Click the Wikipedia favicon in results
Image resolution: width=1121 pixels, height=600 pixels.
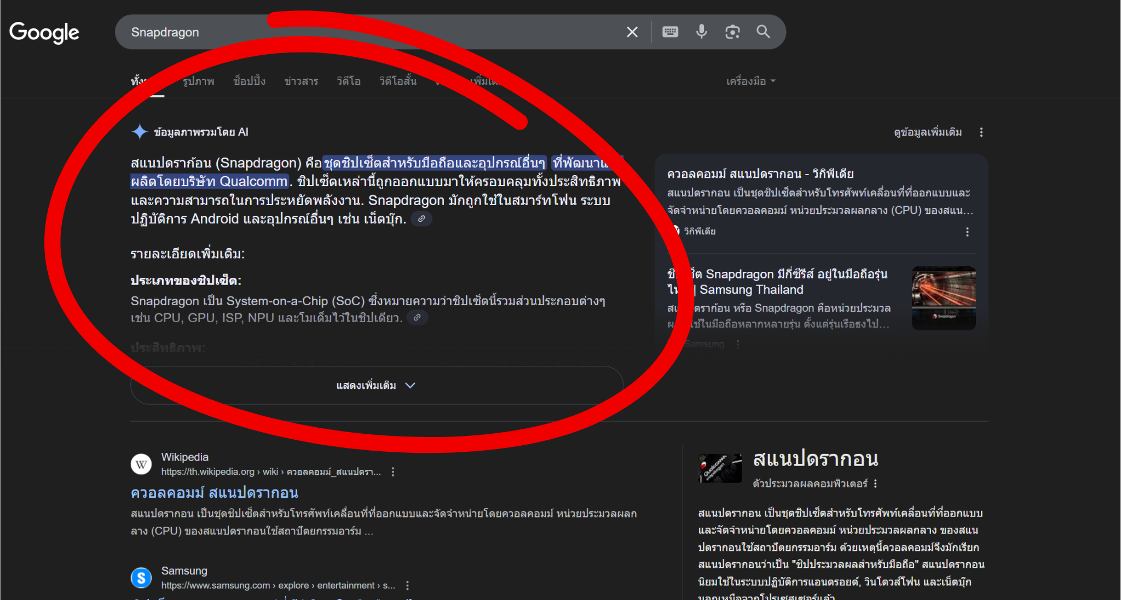click(x=141, y=464)
